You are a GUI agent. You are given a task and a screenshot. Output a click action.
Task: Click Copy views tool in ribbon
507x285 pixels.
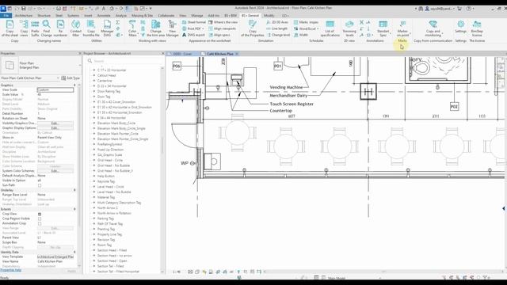tap(24, 28)
